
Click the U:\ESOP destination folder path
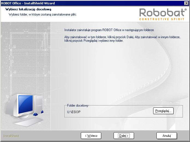tap(74, 112)
